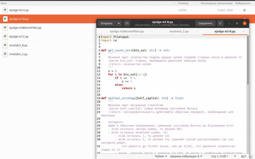Screen dimensions: 255x159
Task: Switch to the module3_C.py tab
Action: pos(179,31)
